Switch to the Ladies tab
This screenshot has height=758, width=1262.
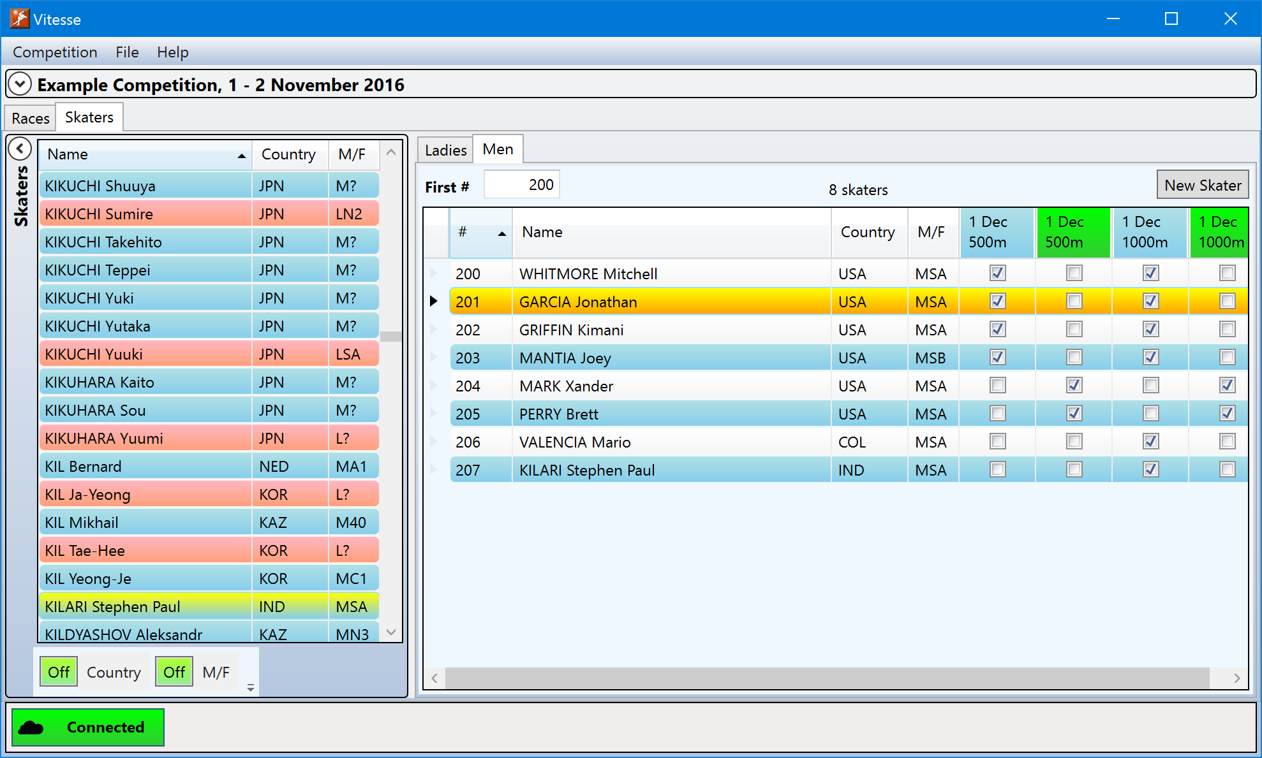pyautogui.click(x=445, y=150)
